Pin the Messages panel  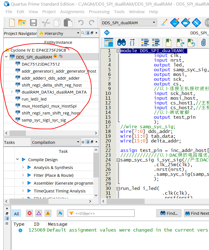[x=7, y=218]
